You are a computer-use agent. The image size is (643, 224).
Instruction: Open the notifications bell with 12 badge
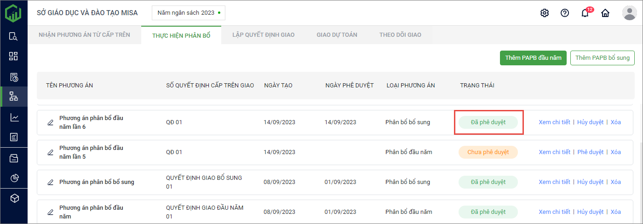(585, 13)
